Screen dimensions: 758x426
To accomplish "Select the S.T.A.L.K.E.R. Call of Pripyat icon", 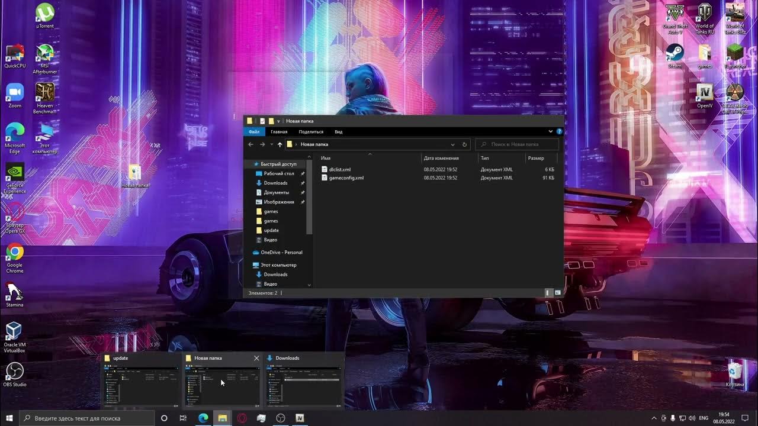I will coord(735,98).
